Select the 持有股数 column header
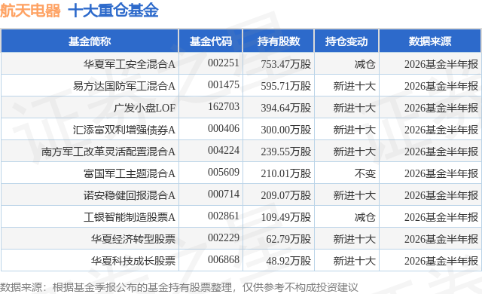 (279, 41)
